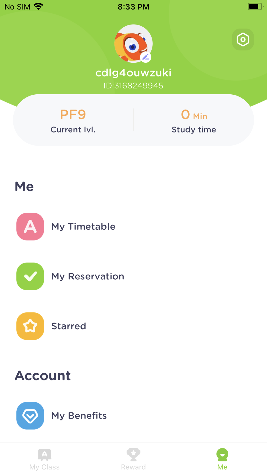Tap the My Class tab icon
This screenshot has width=267, height=474.
click(45, 455)
